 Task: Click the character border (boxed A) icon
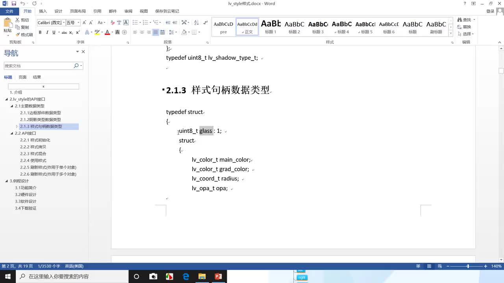pos(126,23)
